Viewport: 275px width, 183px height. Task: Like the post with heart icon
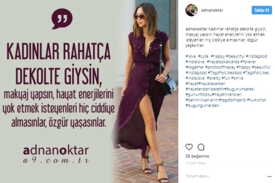point(189,147)
